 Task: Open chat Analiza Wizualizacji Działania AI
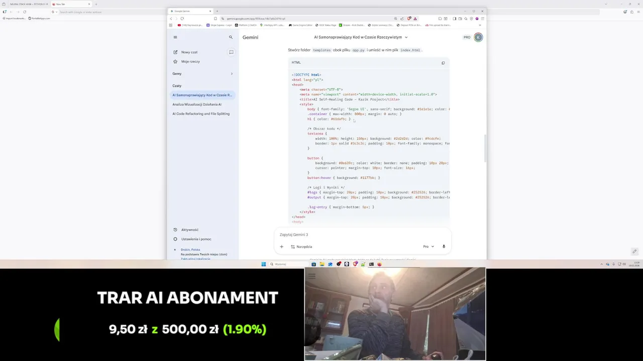pyautogui.click(x=197, y=104)
